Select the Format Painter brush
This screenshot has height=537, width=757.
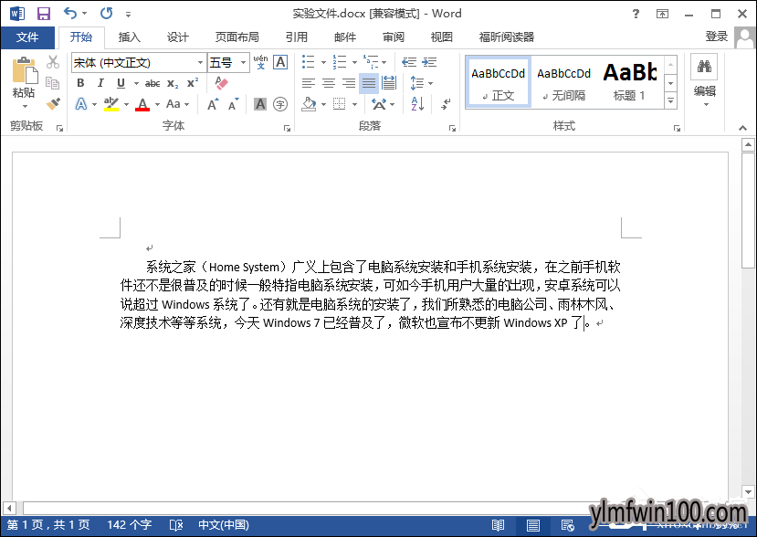click(53, 103)
